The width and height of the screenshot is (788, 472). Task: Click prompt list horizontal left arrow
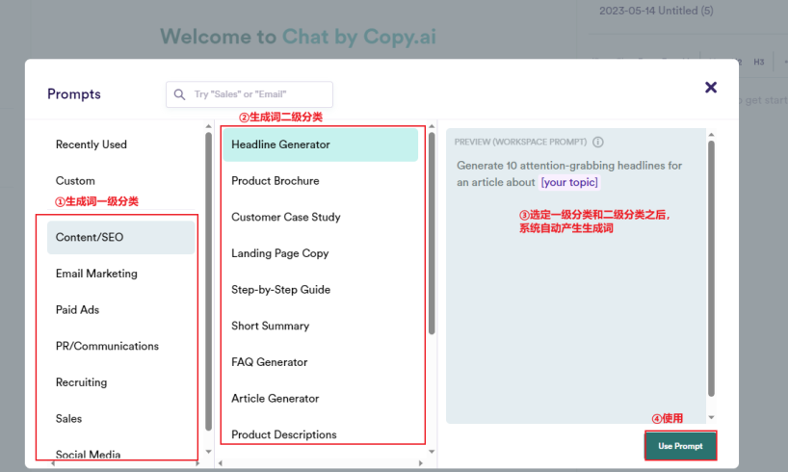click(220, 463)
